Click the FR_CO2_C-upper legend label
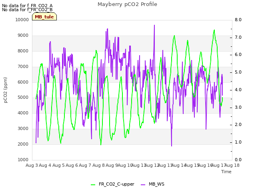This screenshot has width=256, height=192. click(116, 184)
